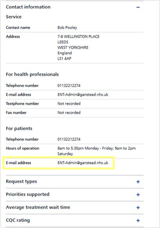Screen dimensions: 160x228
Task: Select the 7-8 WELLINGTON PLACE address line
Action: click(x=78, y=36)
